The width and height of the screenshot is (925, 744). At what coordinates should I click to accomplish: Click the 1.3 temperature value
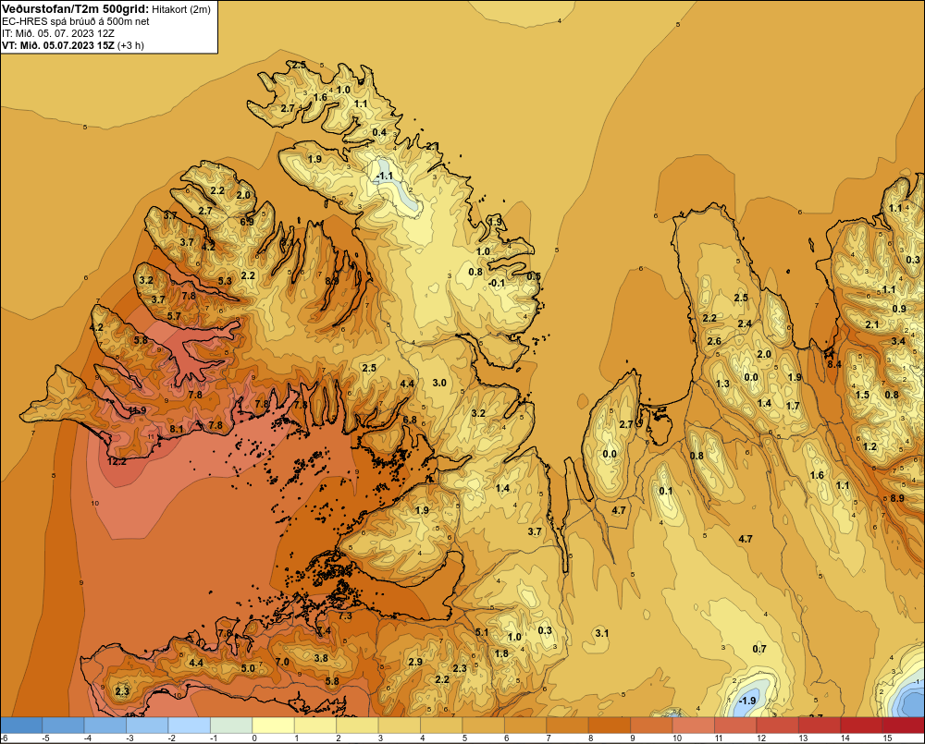(722, 384)
